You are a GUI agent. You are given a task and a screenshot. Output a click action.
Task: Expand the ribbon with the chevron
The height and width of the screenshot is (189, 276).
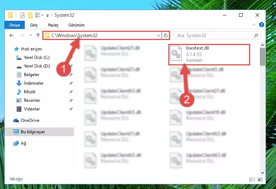[x=254, y=25]
